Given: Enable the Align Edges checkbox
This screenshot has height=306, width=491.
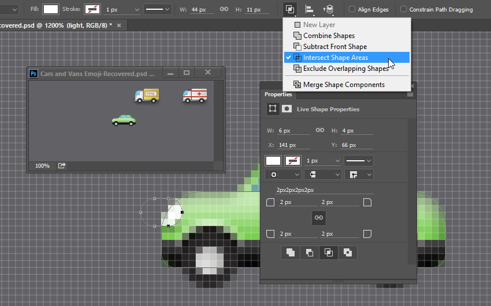Looking at the screenshot, I should [352, 9].
